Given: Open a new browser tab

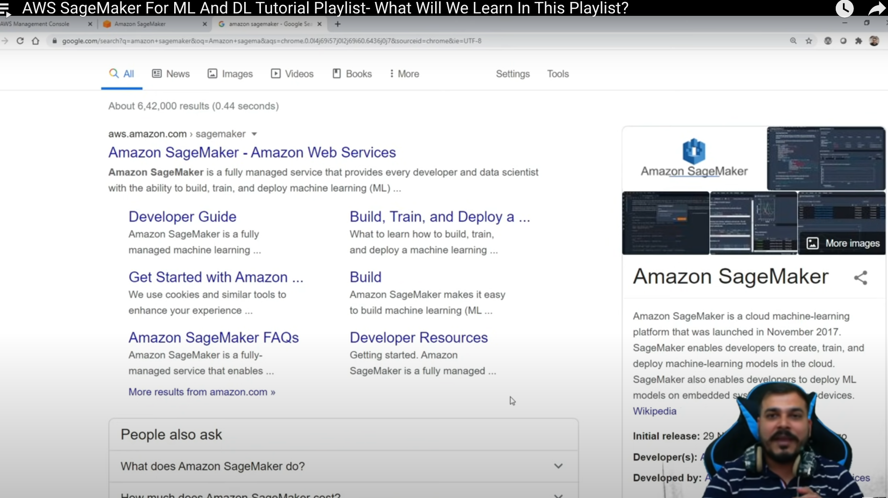Looking at the screenshot, I should (x=338, y=24).
